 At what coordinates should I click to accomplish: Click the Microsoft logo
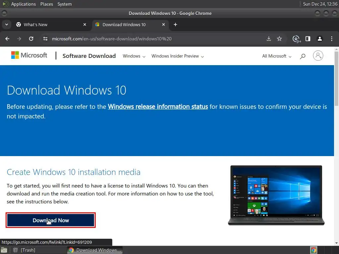(29, 55)
